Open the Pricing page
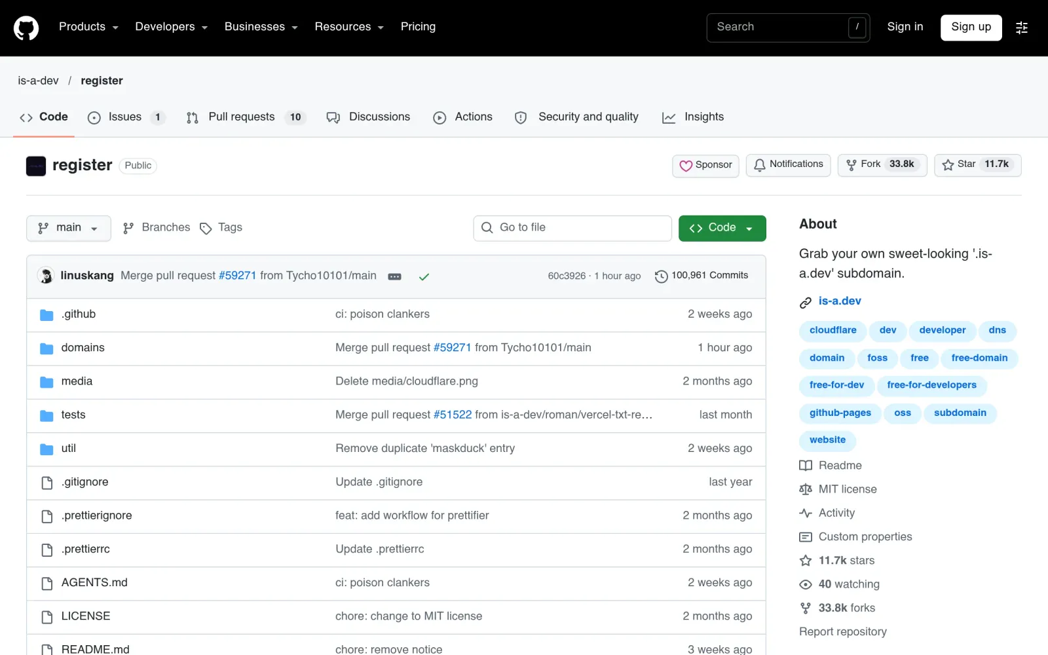Screen dimensions: 1048x655 pos(418,27)
